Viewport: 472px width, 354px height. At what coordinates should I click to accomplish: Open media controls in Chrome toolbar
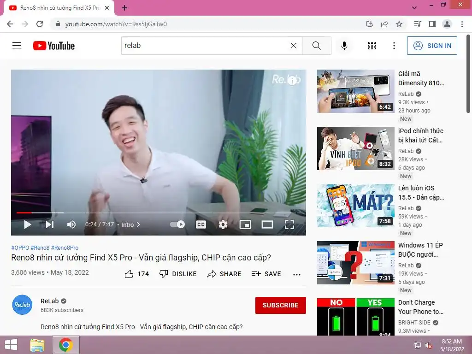[x=417, y=24]
